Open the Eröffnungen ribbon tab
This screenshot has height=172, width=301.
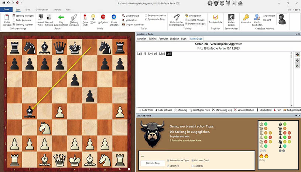pyautogui.click(x=42, y=10)
